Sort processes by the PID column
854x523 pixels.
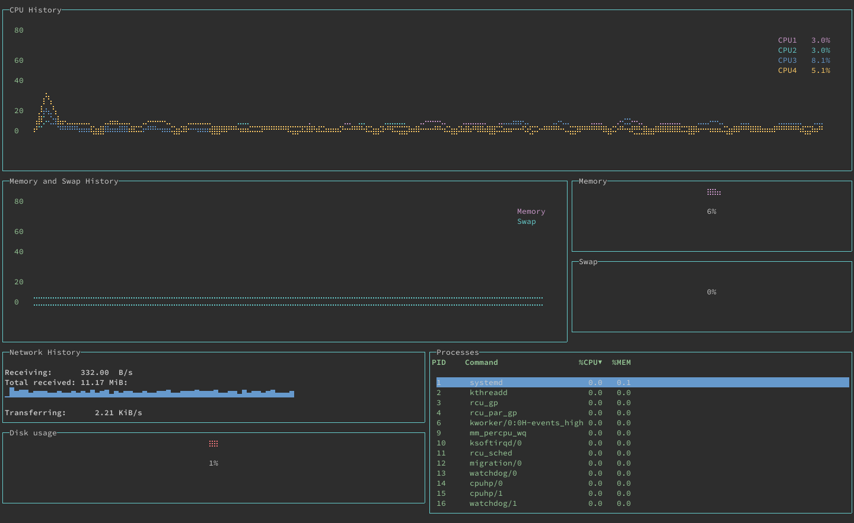[439, 362]
